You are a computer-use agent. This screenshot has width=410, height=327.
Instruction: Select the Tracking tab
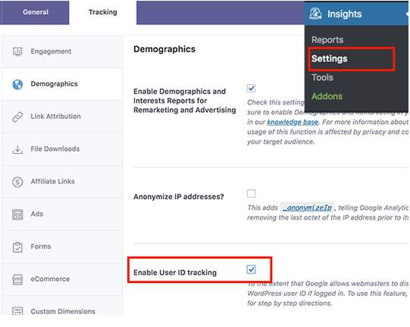coord(103,12)
